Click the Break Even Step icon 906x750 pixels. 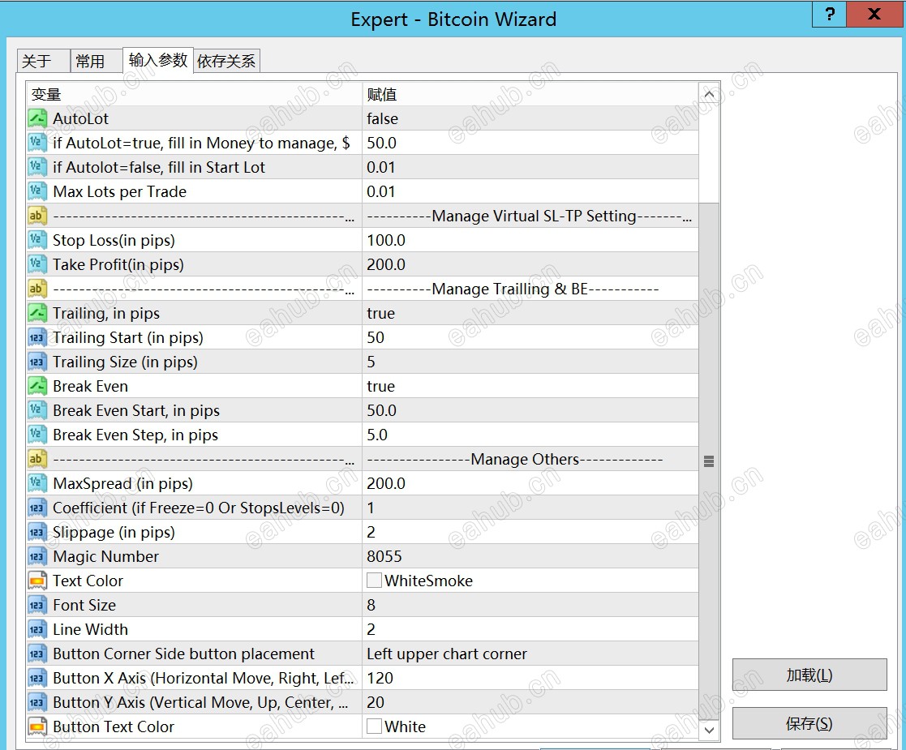(x=37, y=435)
